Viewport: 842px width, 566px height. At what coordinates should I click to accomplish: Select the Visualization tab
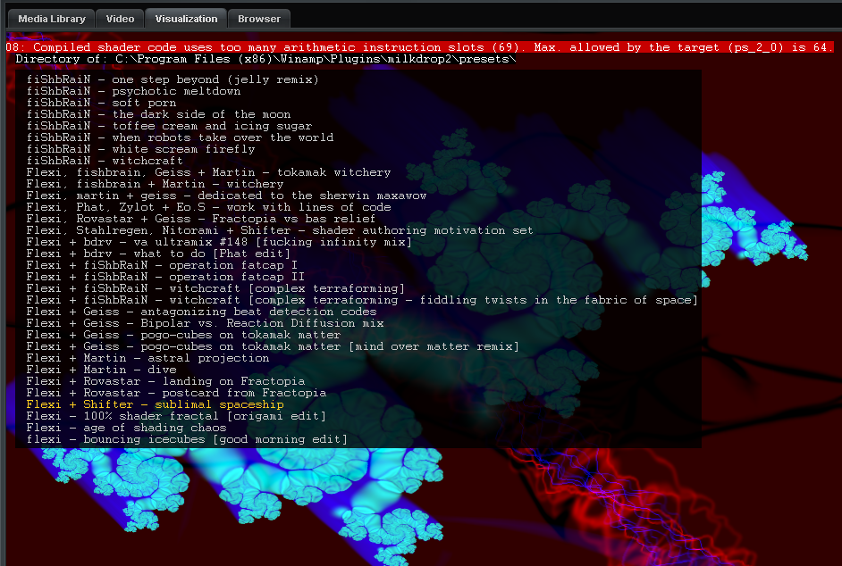pos(186,19)
